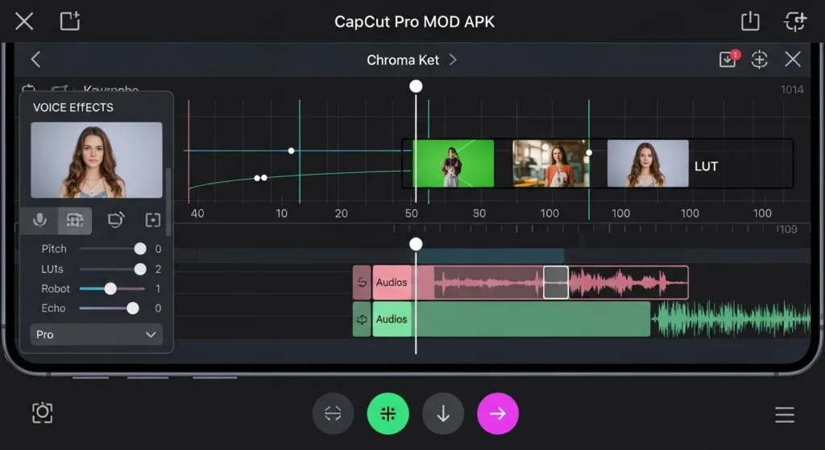Expand the Chroma Ket chevron
Image resolution: width=825 pixels, height=450 pixels.
tap(453, 60)
